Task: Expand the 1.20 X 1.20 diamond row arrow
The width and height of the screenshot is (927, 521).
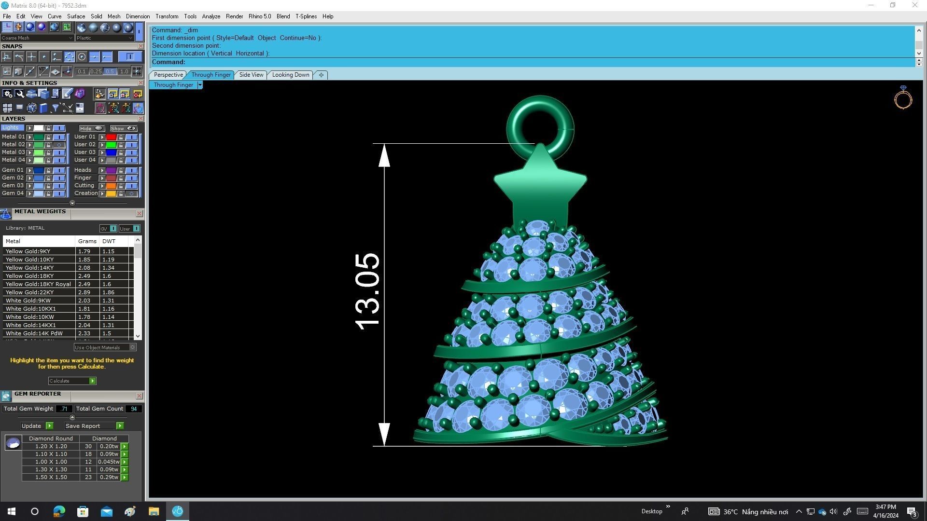Action: (125, 447)
